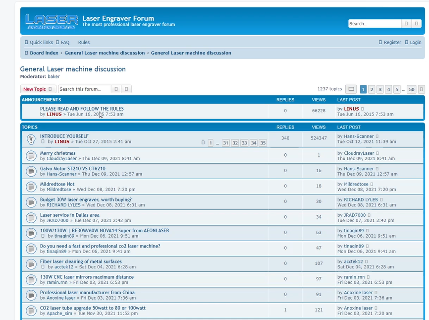Click the New Topic button
Screen dimensions: 429x320
tap(38, 89)
